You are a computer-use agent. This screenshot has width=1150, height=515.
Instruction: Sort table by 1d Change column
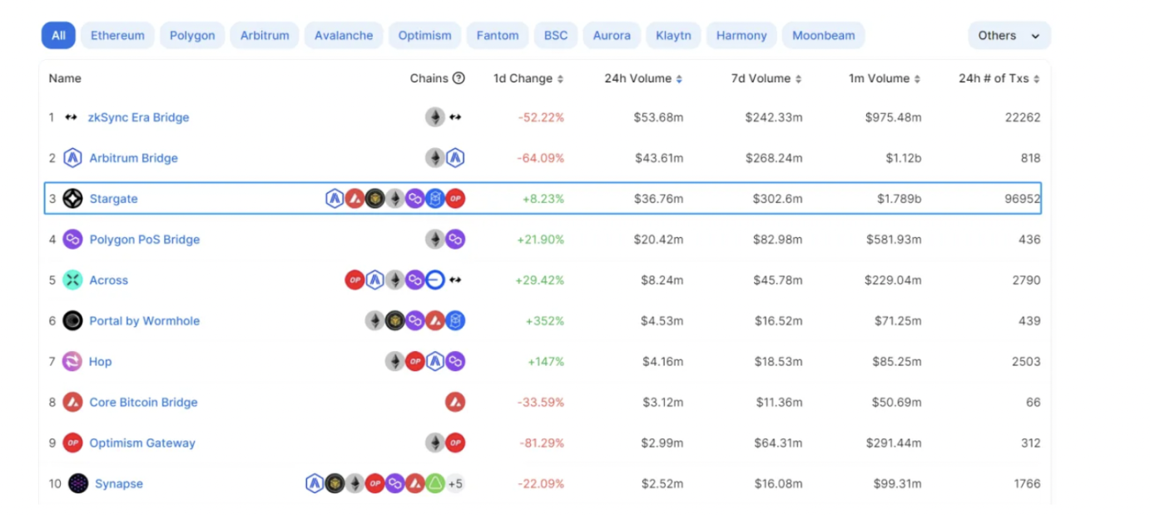tap(528, 78)
